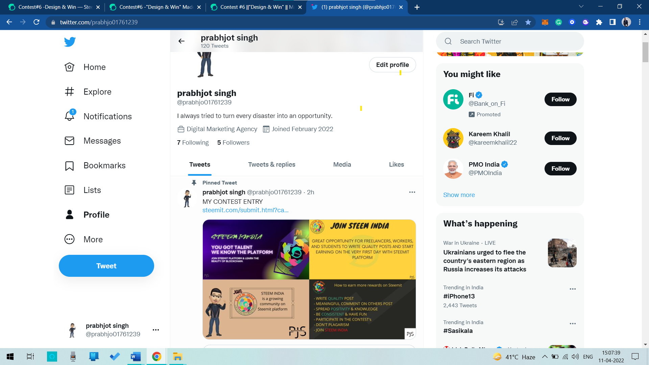
Task: Open the volume control in system tray
Action: pyautogui.click(x=575, y=357)
